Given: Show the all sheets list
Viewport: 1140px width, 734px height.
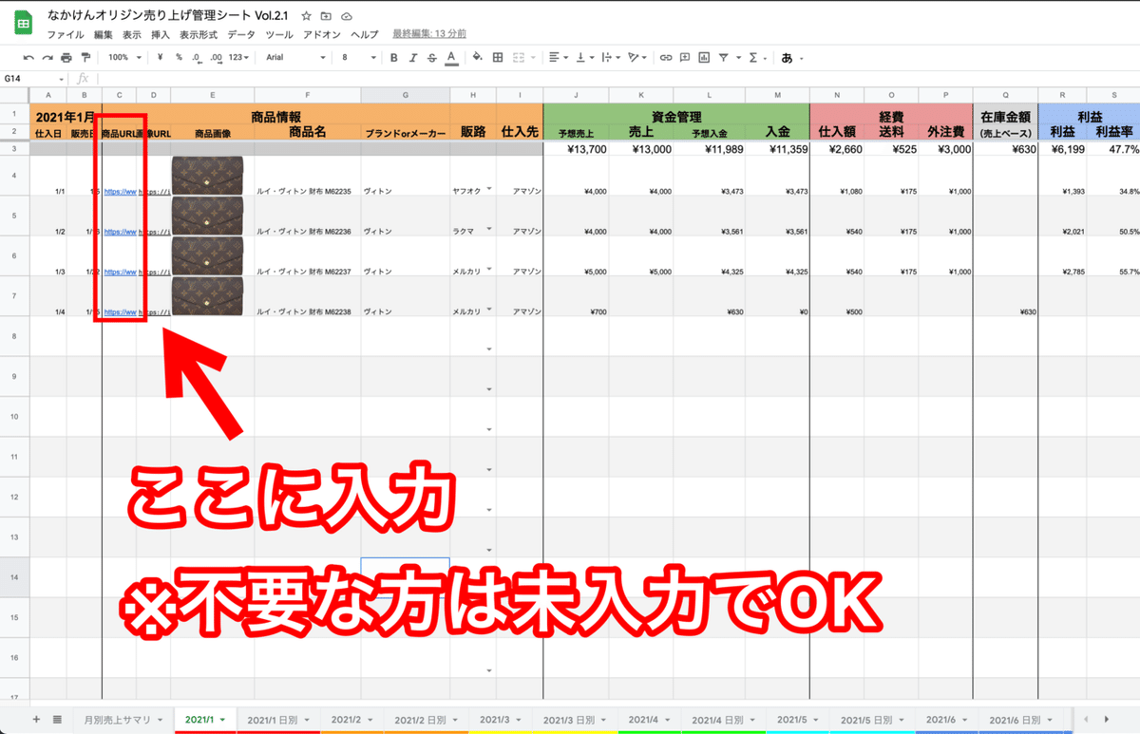Looking at the screenshot, I should 57,720.
